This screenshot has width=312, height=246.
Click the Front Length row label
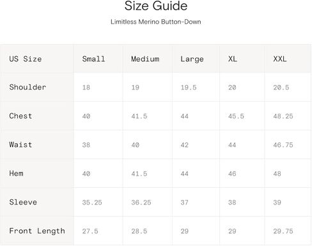point(37,231)
